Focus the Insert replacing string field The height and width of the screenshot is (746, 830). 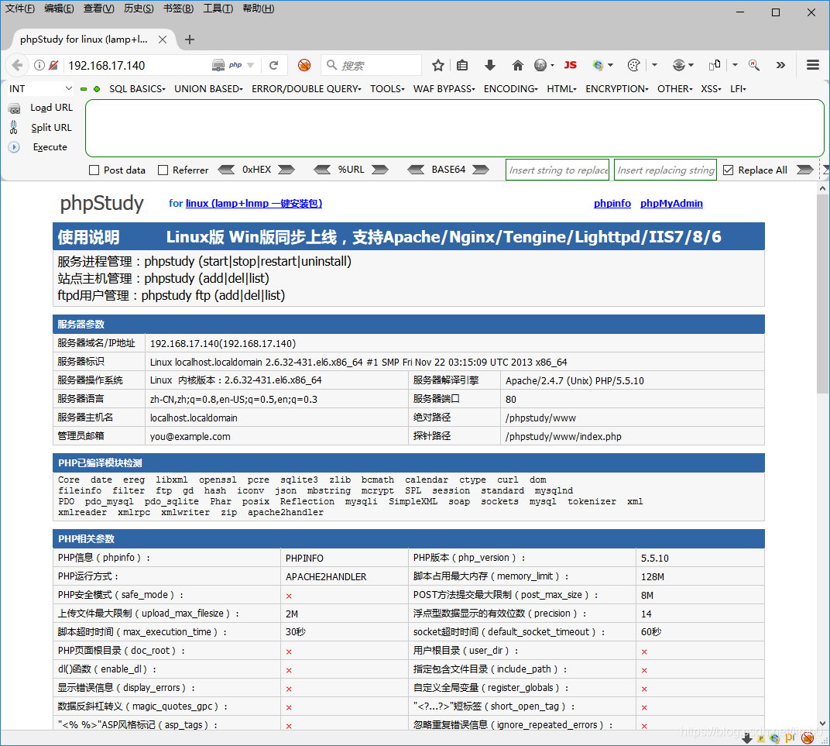[x=665, y=170]
